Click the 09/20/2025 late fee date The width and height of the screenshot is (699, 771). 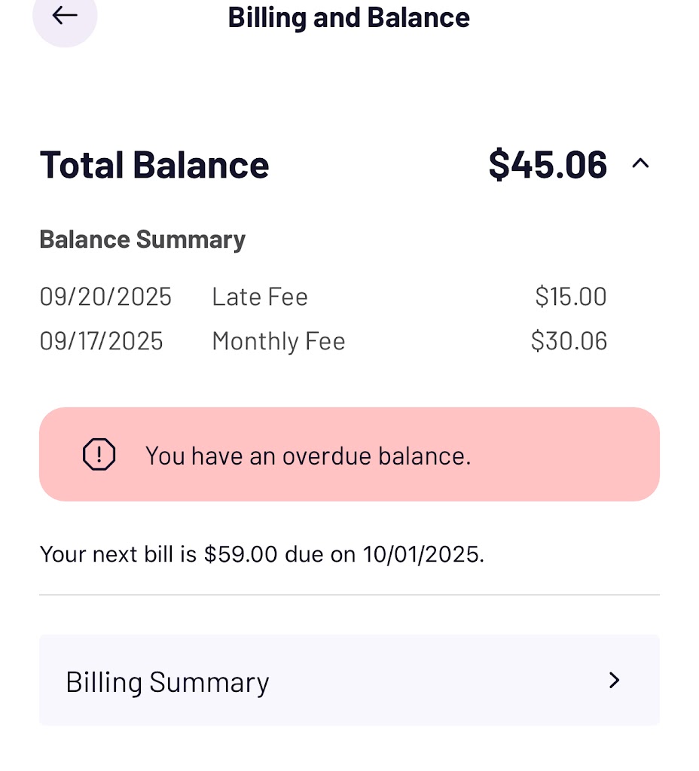(x=105, y=297)
